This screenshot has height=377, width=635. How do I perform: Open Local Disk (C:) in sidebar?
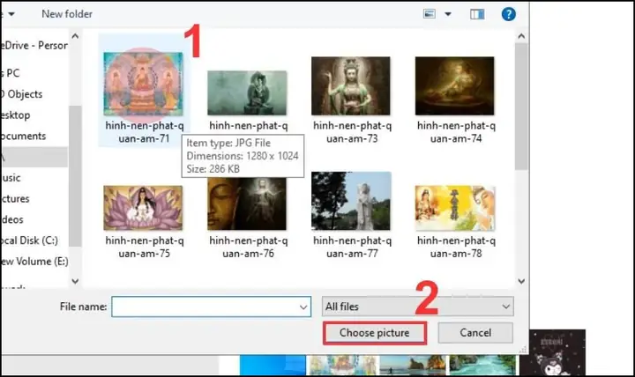coord(29,240)
